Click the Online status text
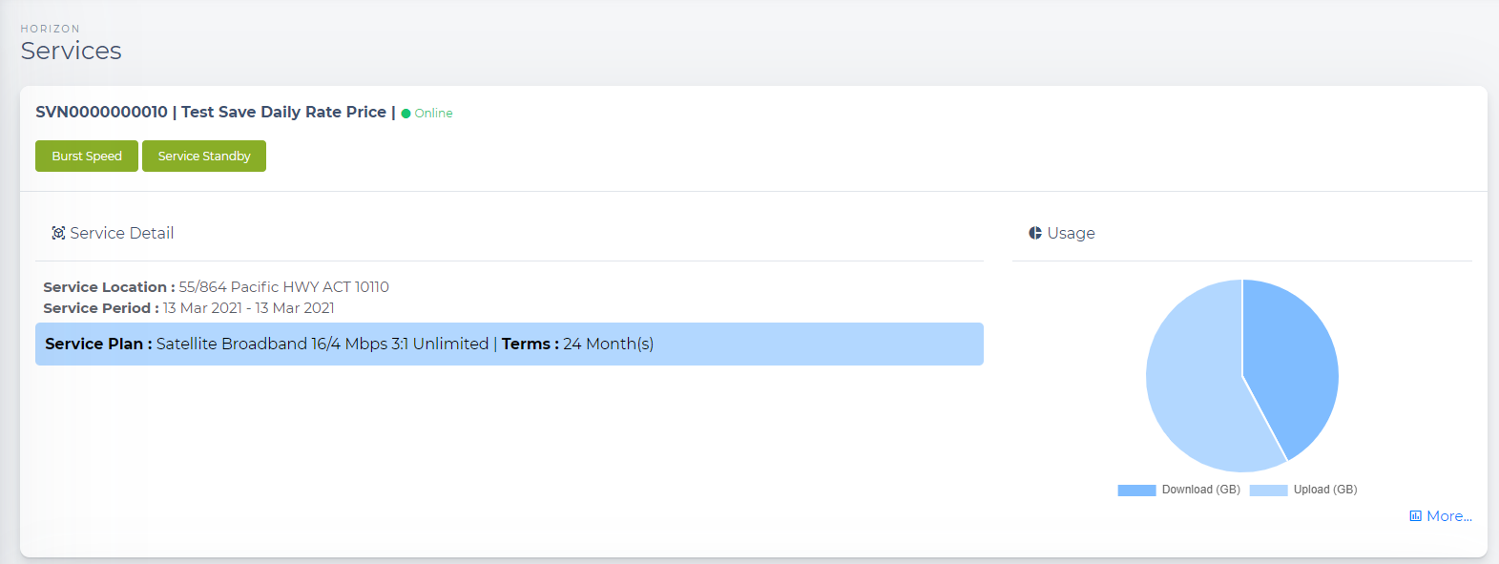The height and width of the screenshot is (564, 1499). 433,114
